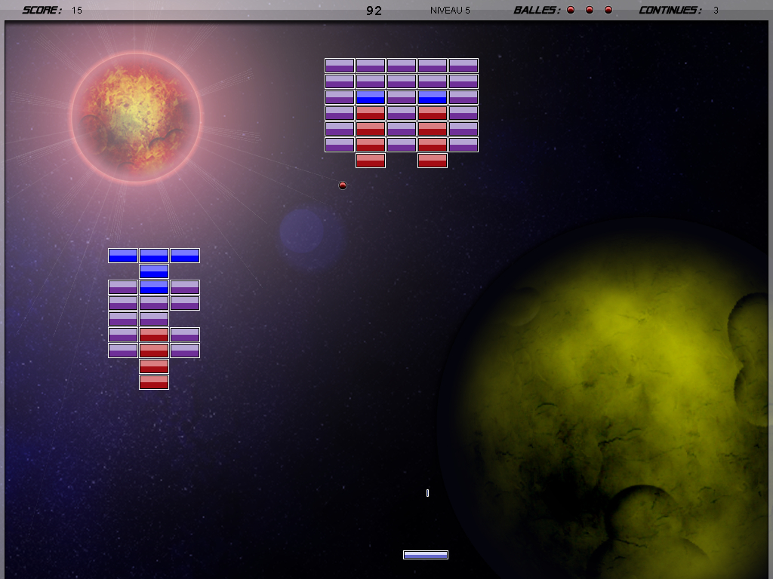Click the glowing red sun

click(x=136, y=117)
